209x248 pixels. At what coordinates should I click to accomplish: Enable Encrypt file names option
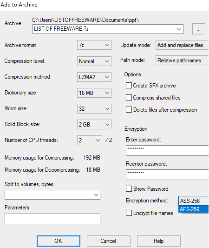(129, 213)
